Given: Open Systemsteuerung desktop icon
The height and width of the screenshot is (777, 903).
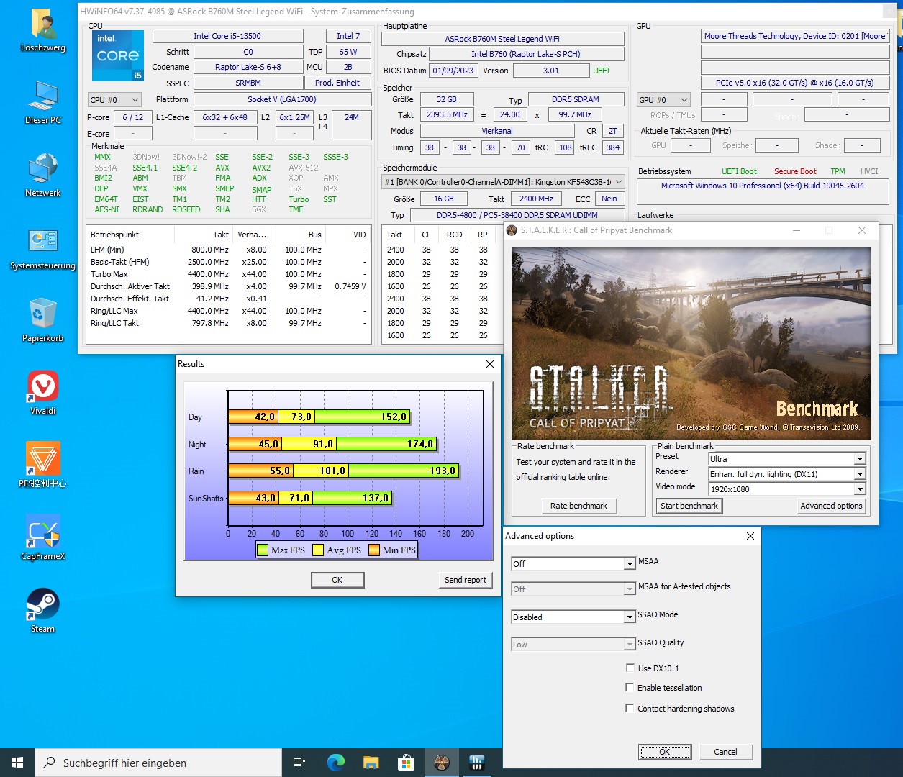Looking at the screenshot, I should [43, 247].
